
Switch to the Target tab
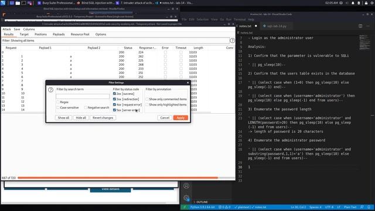(24, 35)
